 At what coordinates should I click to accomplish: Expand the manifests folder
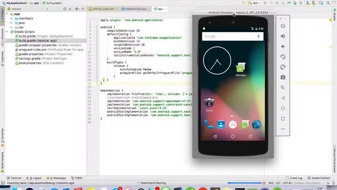(x=11, y=18)
